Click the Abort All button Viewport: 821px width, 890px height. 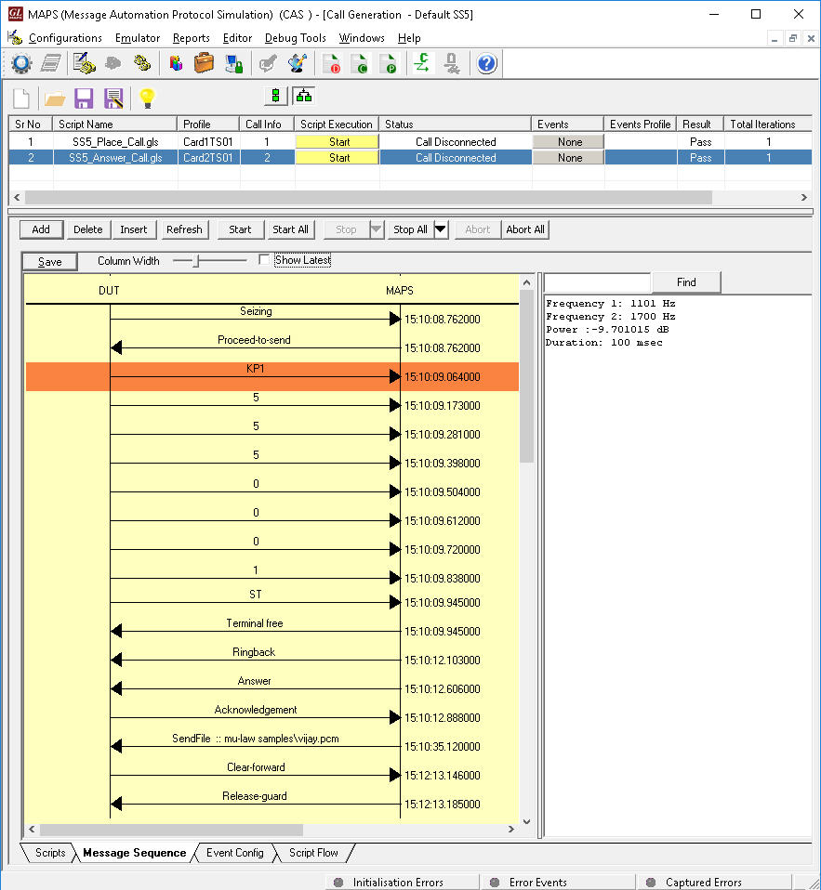tap(525, 229)
